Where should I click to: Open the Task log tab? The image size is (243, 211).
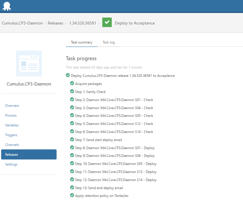tap(109, 42)
